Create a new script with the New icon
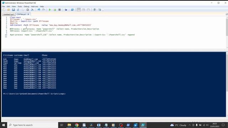This screenshot has height=128, width=228. coord(4,10)
